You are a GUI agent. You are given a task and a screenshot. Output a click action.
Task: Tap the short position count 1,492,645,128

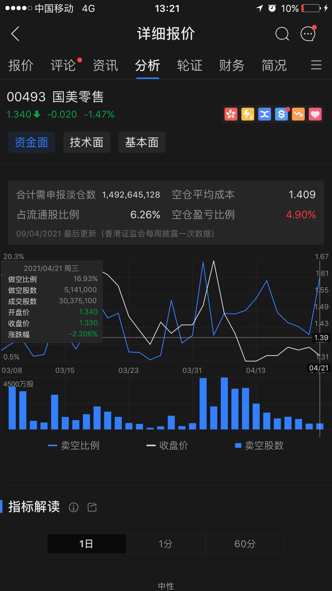131,195
